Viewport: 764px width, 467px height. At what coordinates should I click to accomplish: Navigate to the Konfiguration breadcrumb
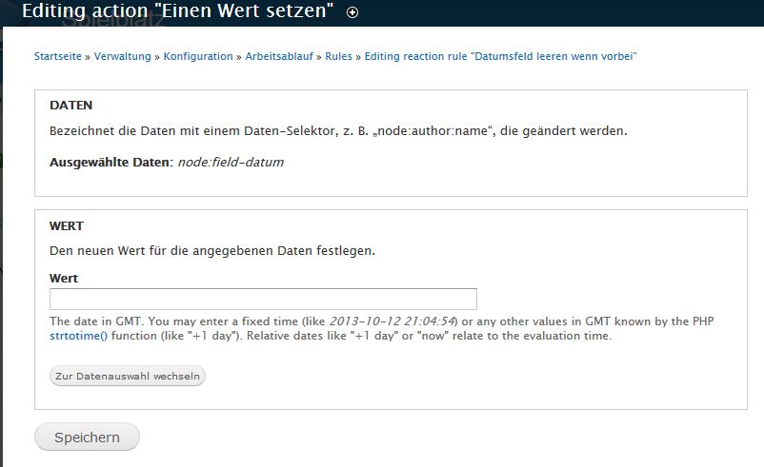(198, 56)
